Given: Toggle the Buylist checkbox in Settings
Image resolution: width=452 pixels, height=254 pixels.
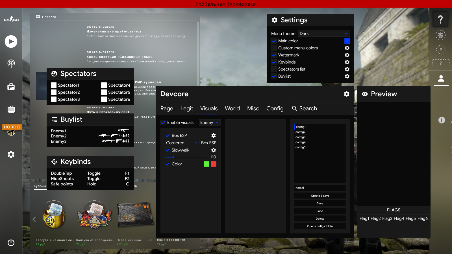Looking at the screenshot, I should pyautogui.click(x=274, y=76).
